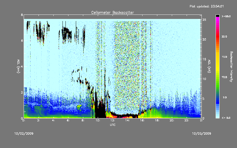The width and height of the screenshot is (237, 148).
Task: Select the "12:" hour tick on UTC axis
Action: 113,120
